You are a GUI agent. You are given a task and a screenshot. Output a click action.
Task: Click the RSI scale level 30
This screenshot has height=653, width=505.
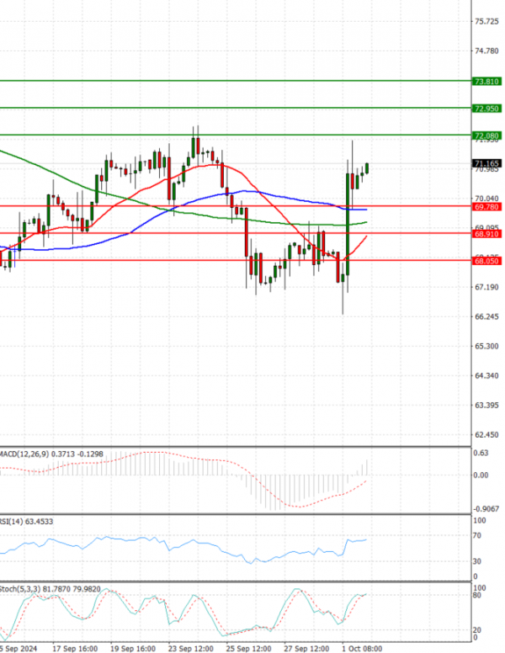pos(478,561)
